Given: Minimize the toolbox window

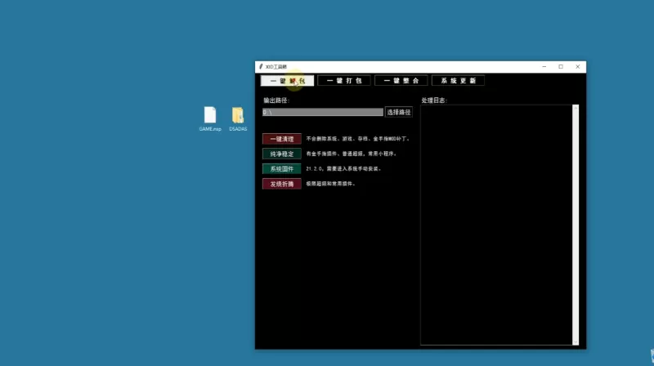Looking at the screenshot, I should coord(544,67).
